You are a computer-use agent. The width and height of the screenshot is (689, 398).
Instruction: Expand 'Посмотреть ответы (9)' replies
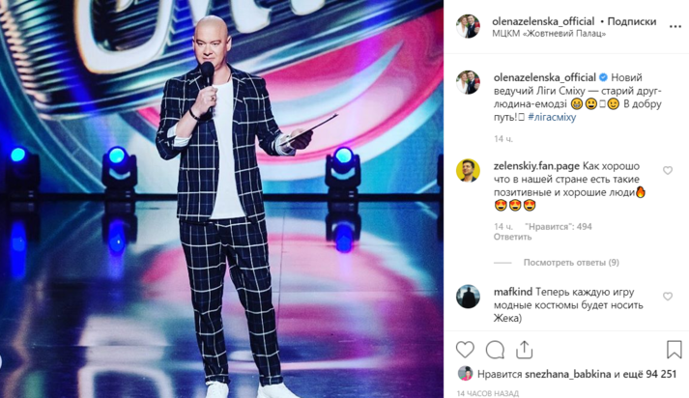[571, 262]
